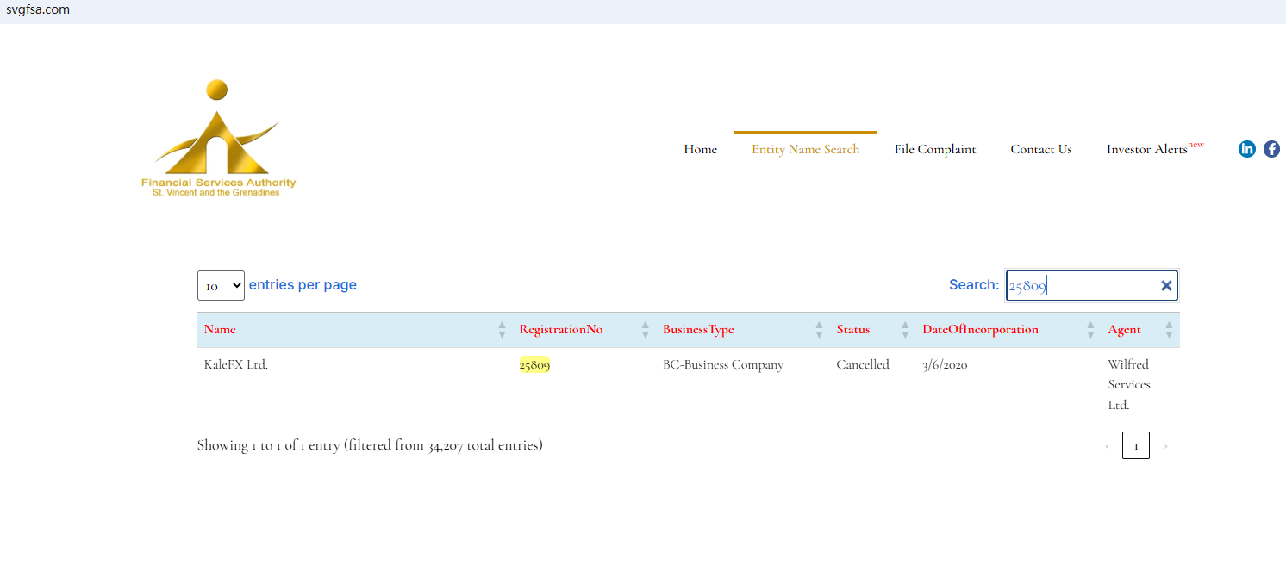Sort by Name column arrows

click(x=502, y=330)
